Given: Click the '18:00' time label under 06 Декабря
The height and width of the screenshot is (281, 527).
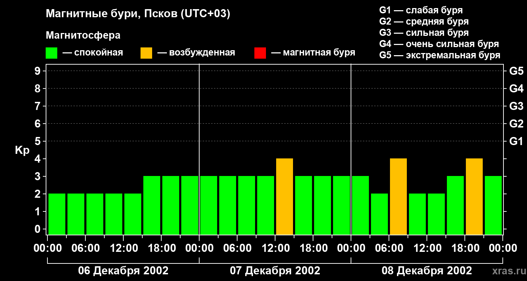Looking at the screenshot, I should click(161, 248).
